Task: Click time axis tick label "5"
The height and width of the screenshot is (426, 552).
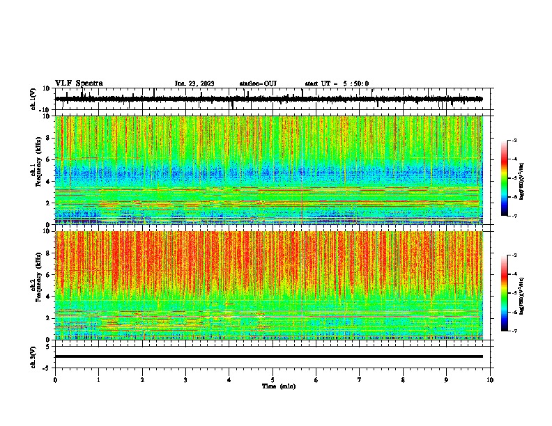Action: click(273, 380)
